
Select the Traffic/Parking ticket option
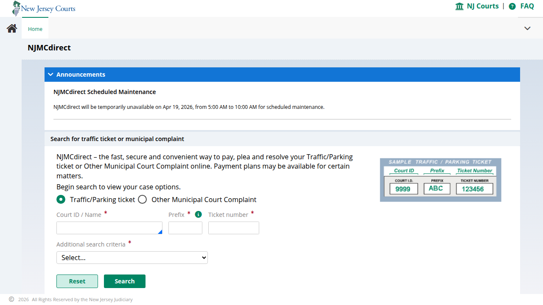click(x=61, y=199)
